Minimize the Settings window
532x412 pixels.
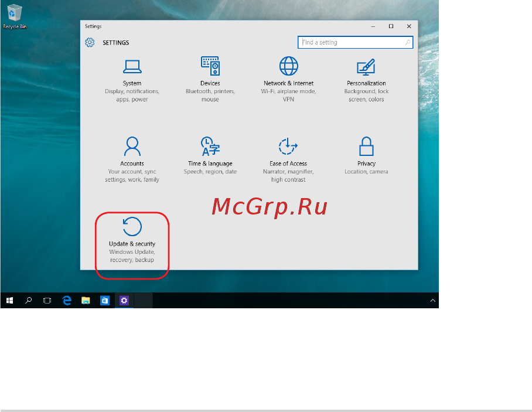point(373,26)
